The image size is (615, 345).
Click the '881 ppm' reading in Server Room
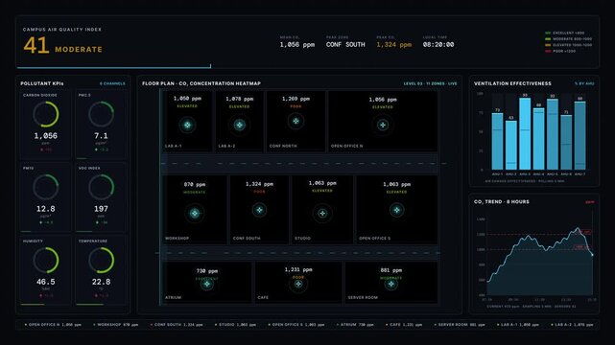(390, 270)
